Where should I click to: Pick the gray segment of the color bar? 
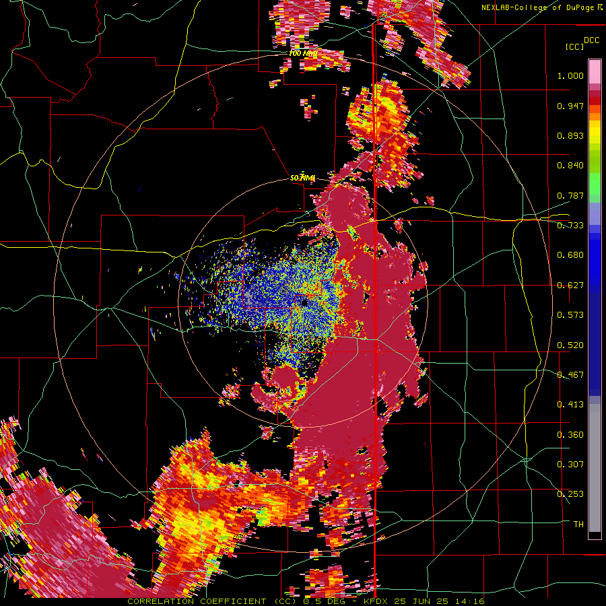click(x=595, y=468)
